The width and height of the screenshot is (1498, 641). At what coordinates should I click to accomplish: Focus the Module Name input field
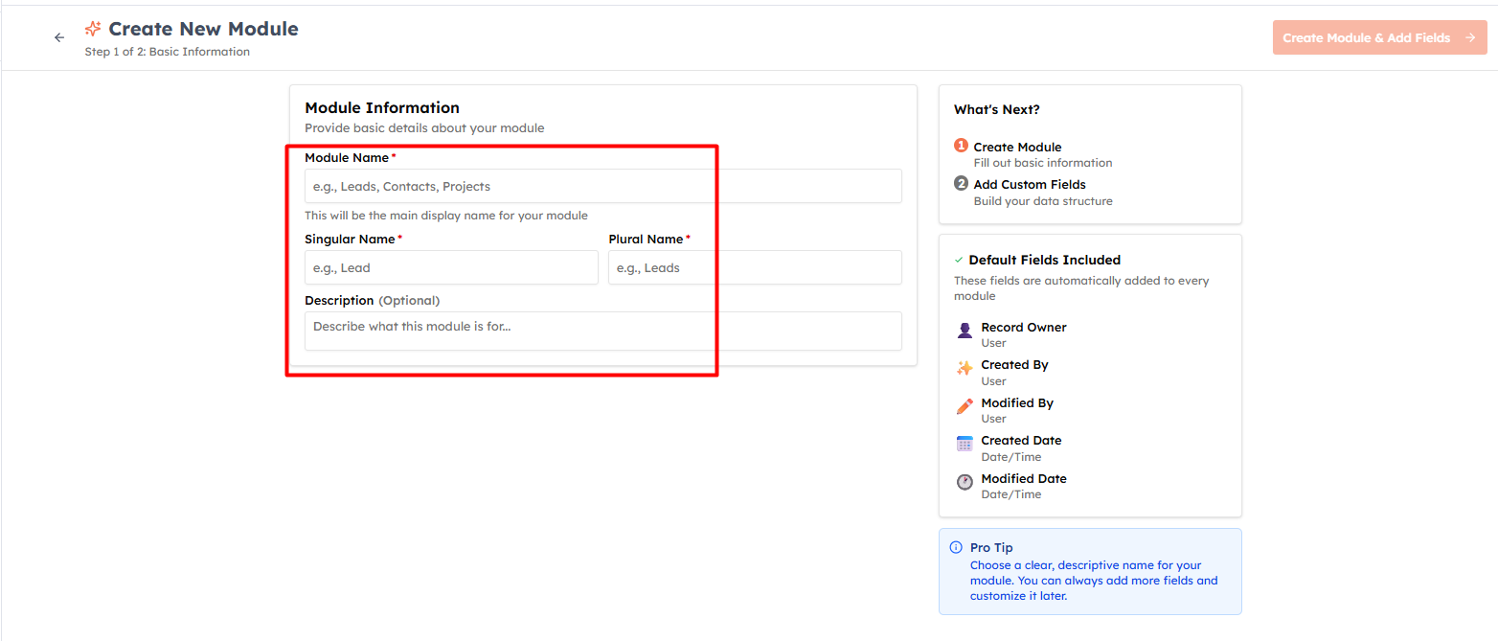603,186
